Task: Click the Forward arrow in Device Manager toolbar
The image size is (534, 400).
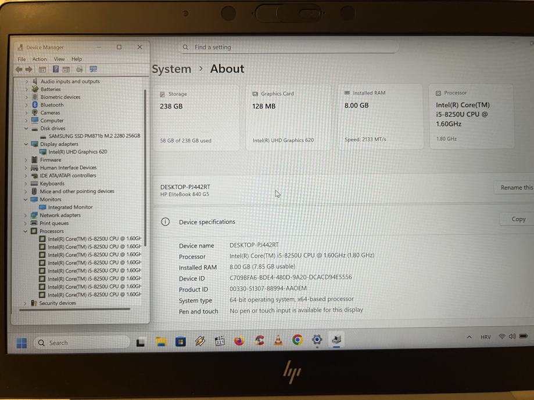Action: 29,70
